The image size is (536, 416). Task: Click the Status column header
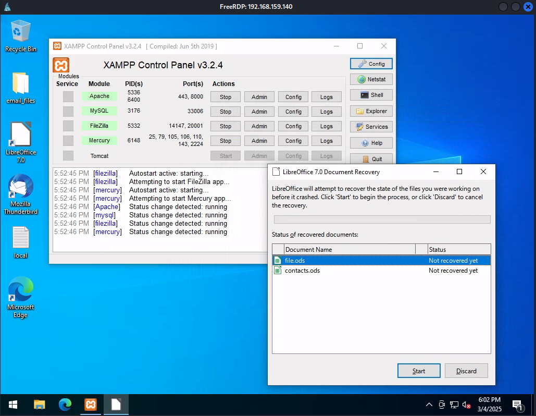(459, 249)
